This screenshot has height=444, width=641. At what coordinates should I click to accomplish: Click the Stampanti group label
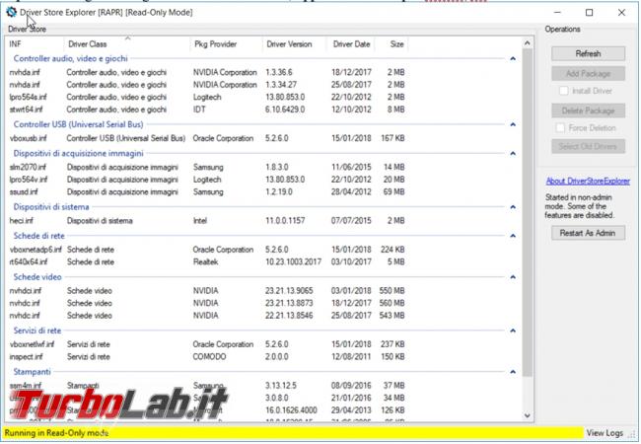click(x=32, y=372)
